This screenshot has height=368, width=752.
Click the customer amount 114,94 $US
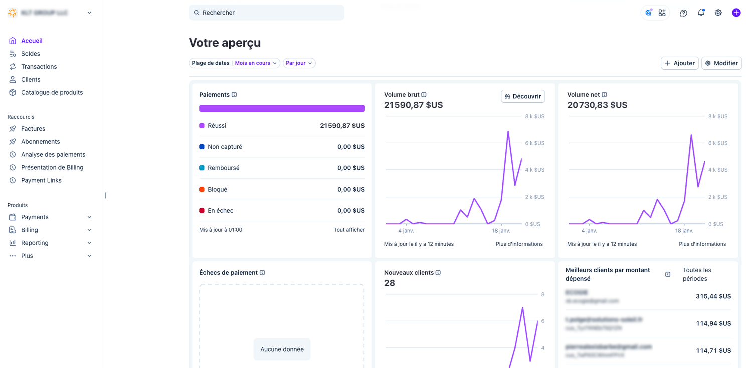tap(713, 323)
